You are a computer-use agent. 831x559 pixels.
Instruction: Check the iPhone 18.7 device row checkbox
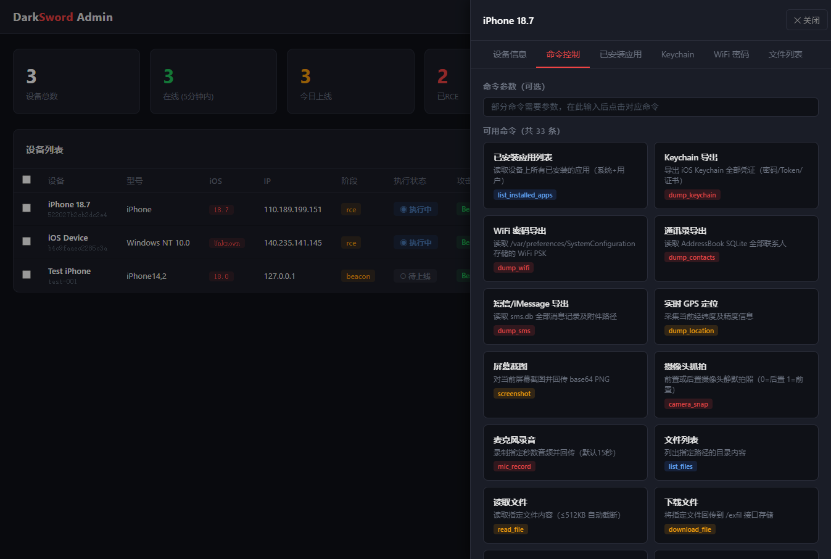coord(27,208)
